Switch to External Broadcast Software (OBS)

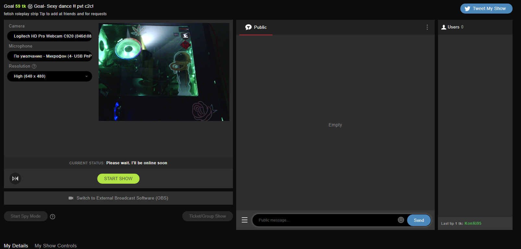[x=118, y=198]
